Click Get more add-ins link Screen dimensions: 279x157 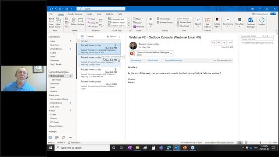tap(223, 60)
